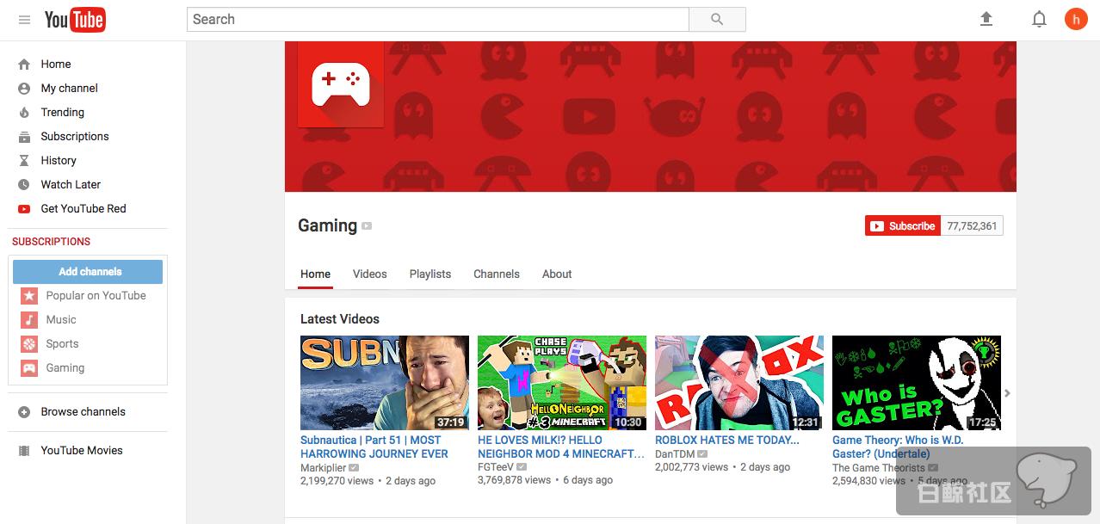This screenshot has height=524, width=1100.
Task: Open the upload video icon
Action: pyautogui.click(x=986, y=19)
